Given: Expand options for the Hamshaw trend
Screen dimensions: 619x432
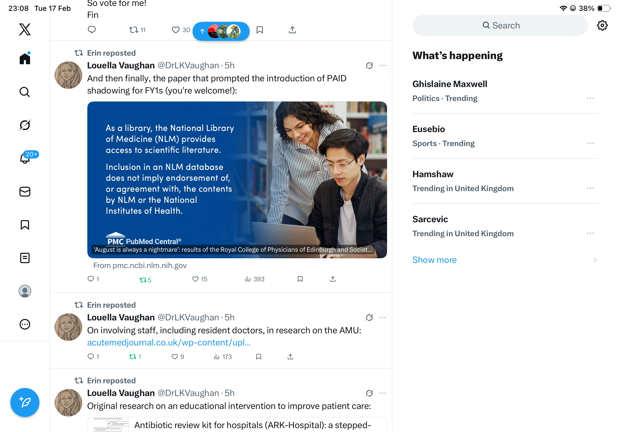Looking at the screenshot, I should point(590,188).
